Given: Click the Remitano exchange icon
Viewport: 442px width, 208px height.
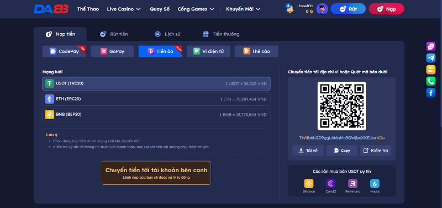Looking at the screenshot, I should click(x=352, y=184).
